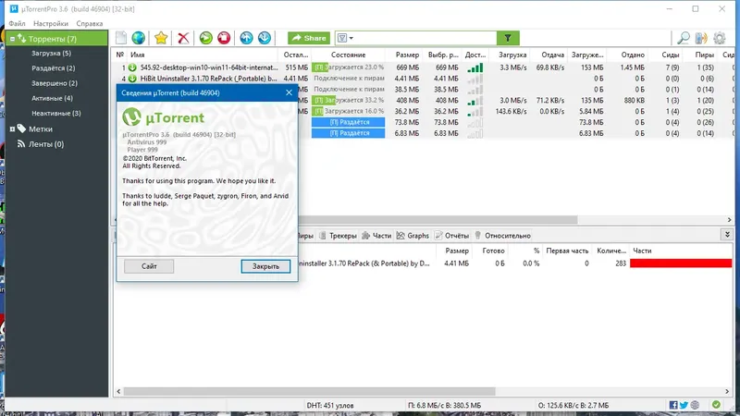Collapse the details pane with double-chevron button

tap(727, 235)
